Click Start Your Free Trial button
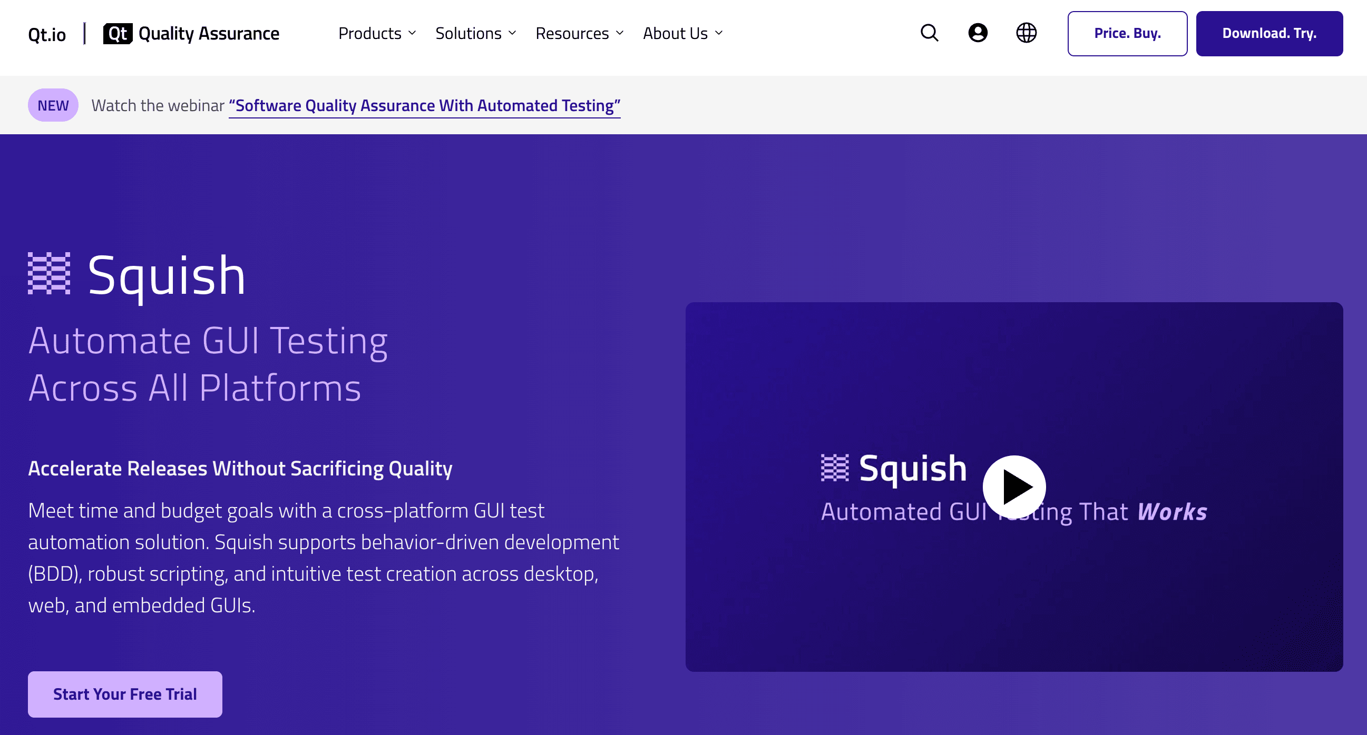Image resolution: width=1367 pixels, height=735 pixels. coord(125,694)
